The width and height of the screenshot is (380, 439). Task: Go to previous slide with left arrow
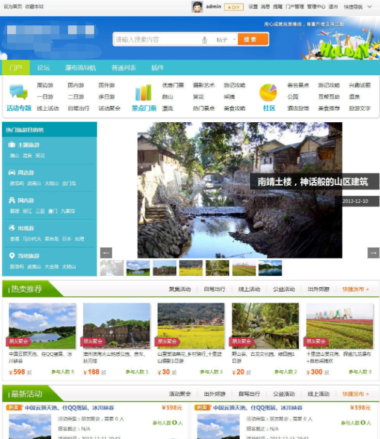[106, 253]
